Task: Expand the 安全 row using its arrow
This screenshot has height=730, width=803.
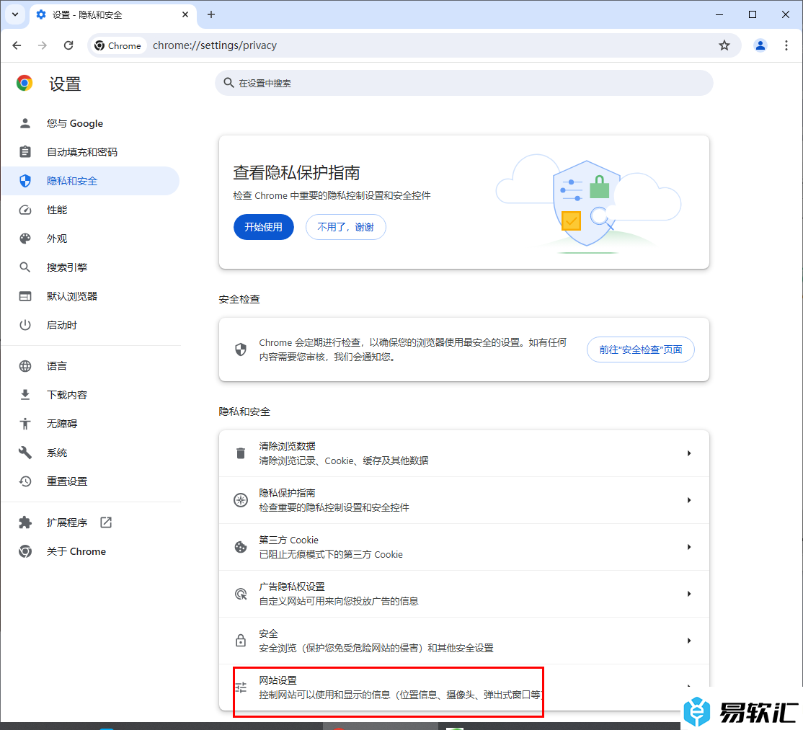Action: pyautogui.click(x=689, y=641)
